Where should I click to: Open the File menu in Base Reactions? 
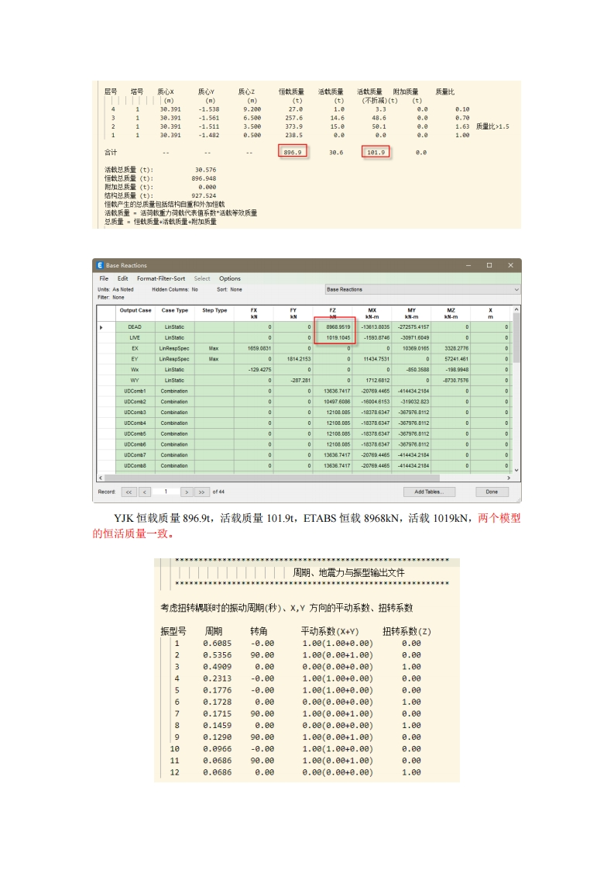click(104, 278)
